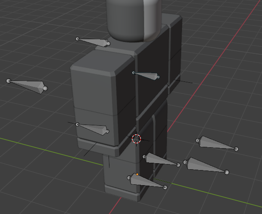262x214 pixels.
Task: Select the rightmost lower bone near the green axis
Action: 206,166
